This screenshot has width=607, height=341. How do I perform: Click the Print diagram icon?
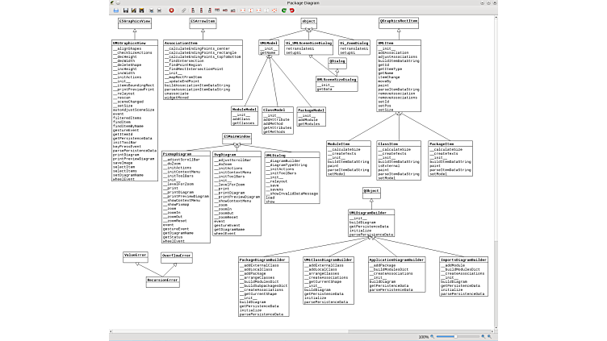tap(151, 10)
